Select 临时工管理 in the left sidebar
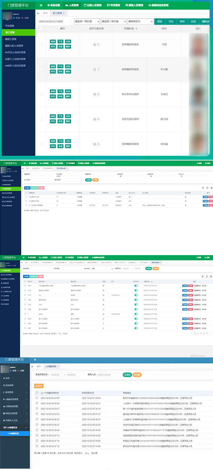 pyautogui.click(x=10, y=39)
